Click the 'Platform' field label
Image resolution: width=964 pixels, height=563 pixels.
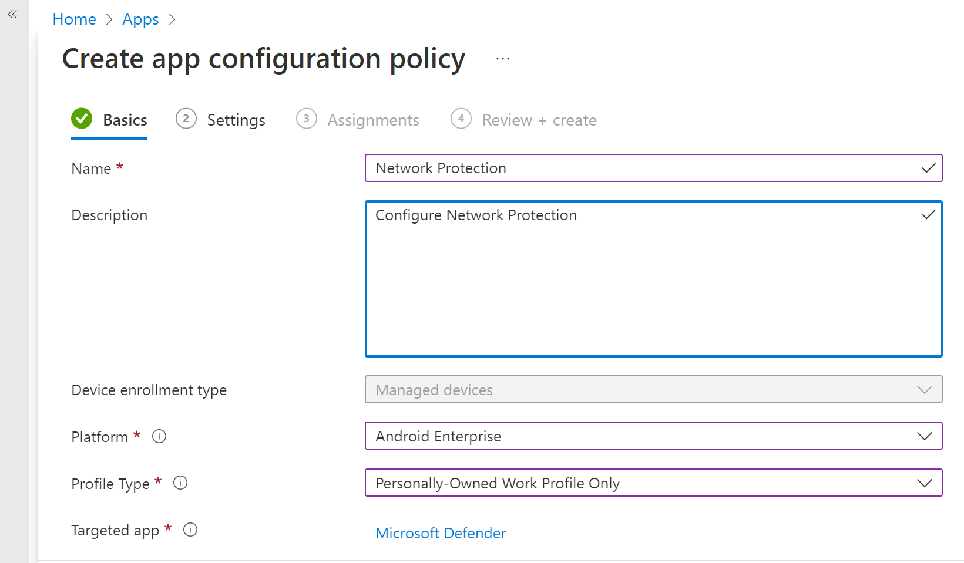coord(99,437)
